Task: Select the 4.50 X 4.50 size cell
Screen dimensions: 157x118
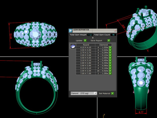Action: click(86, 58)
